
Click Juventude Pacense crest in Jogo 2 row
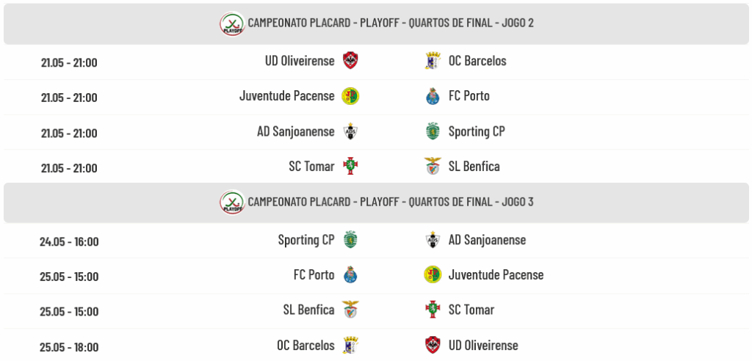(x=350, y=96)
